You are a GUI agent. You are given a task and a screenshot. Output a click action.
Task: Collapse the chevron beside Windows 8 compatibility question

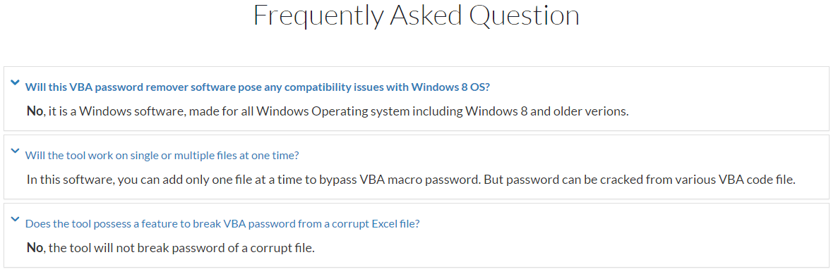(15, 82)
